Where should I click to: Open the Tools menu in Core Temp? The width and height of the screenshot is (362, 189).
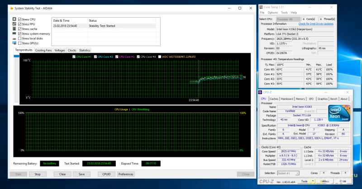[x=284, y=13]
